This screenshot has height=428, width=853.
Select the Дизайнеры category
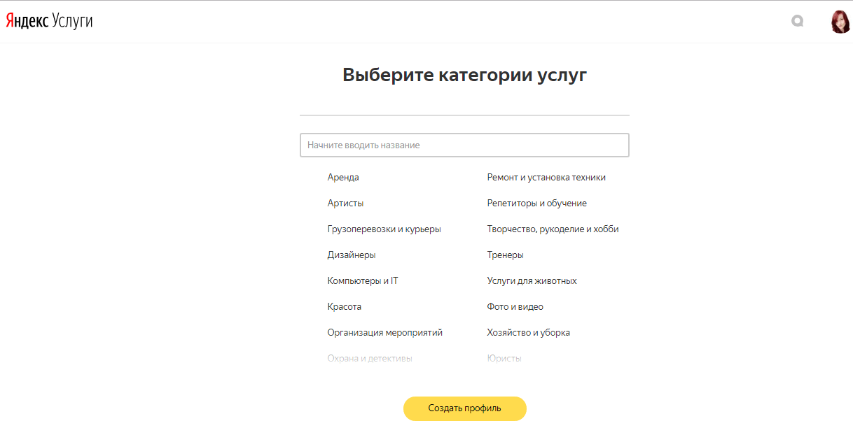click(351, 255)
